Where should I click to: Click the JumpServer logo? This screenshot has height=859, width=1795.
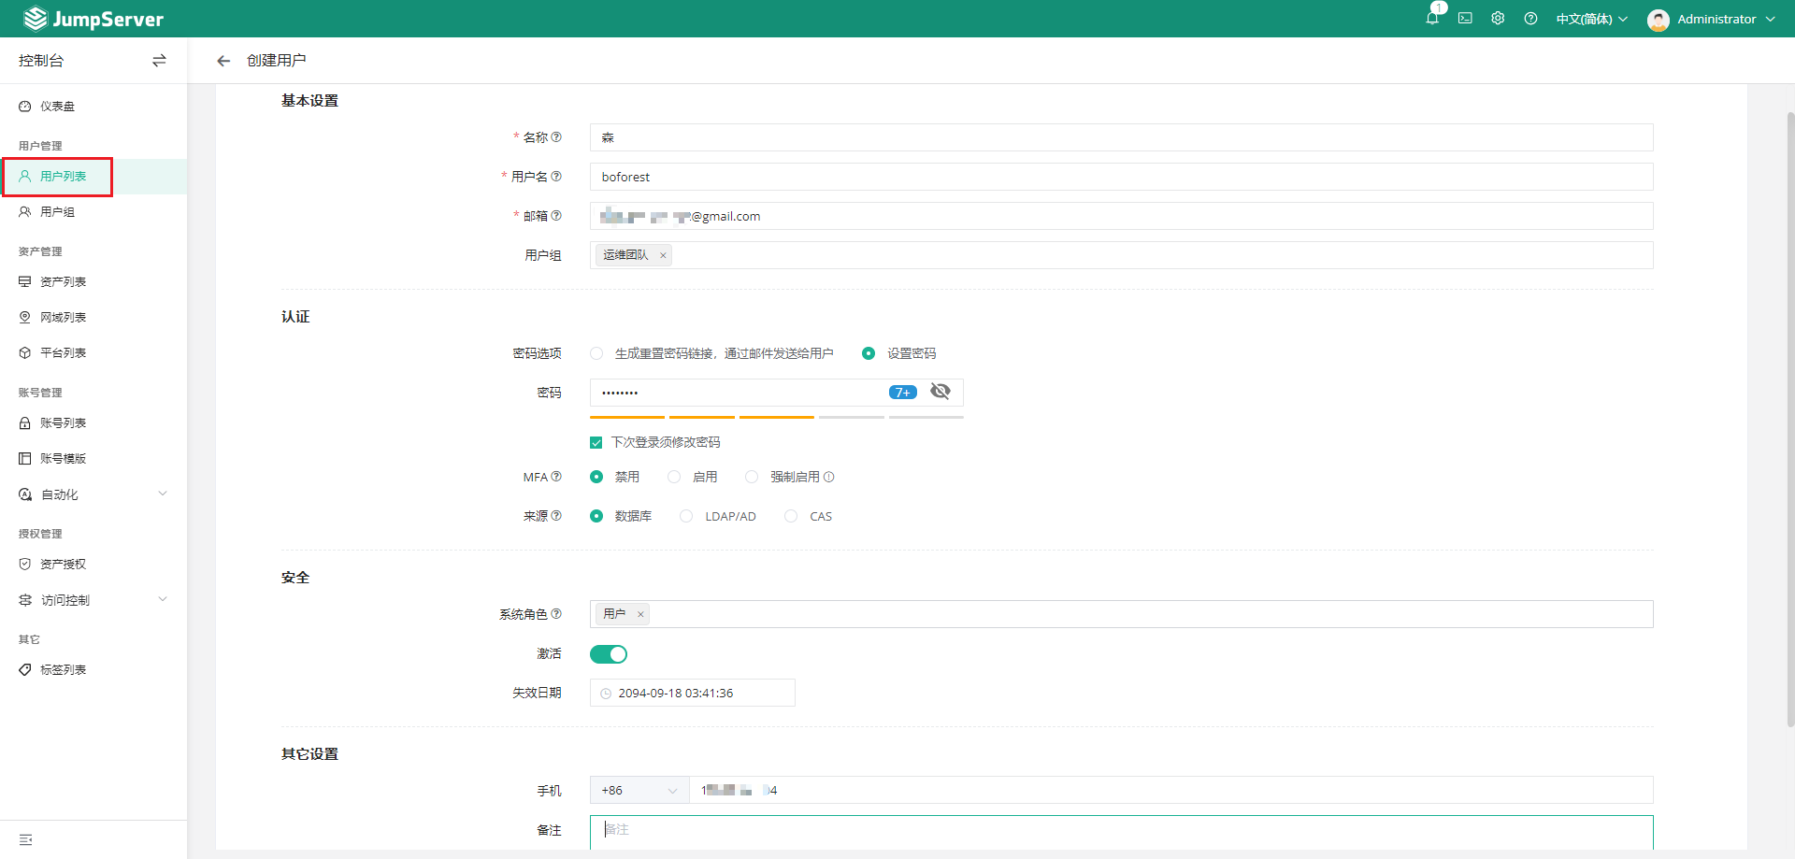coord(93,19)
